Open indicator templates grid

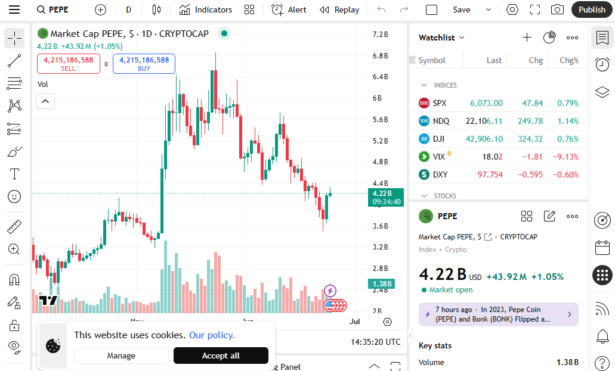point(249,10)
